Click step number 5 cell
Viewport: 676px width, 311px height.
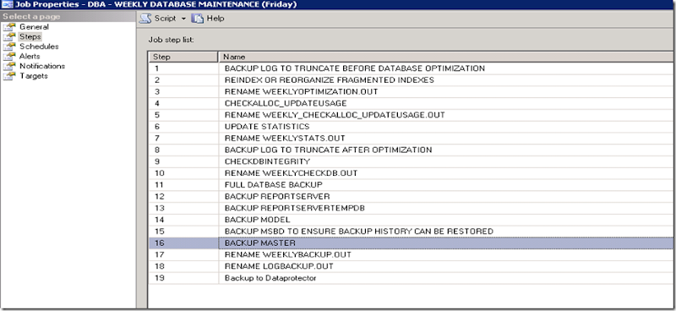[183, 115]
